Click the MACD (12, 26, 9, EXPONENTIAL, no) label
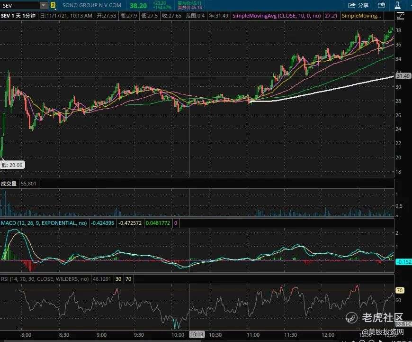Screen dimensions: 412x342 [x=44, y=223]
